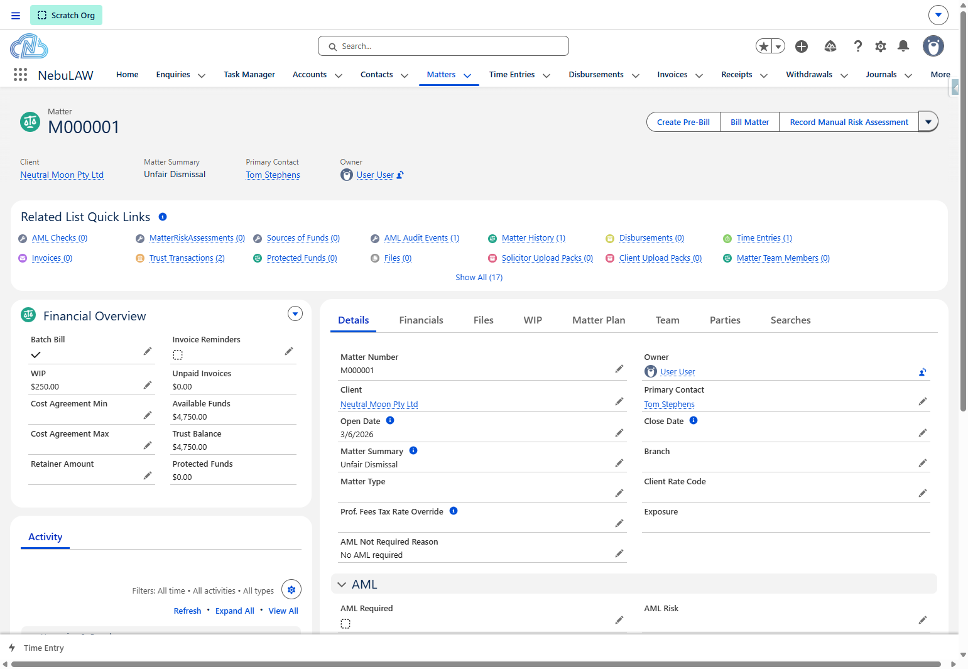Collapse the AML section
Screen dimensions: 968x669
(342, 585)
